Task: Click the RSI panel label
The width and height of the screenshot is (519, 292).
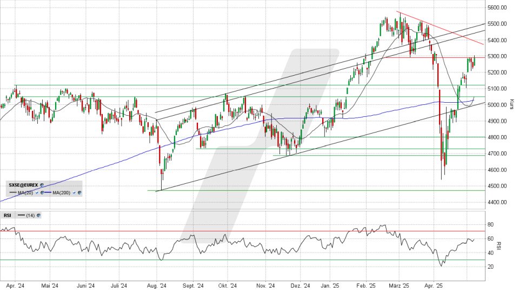Action: [x=7, y=215]
